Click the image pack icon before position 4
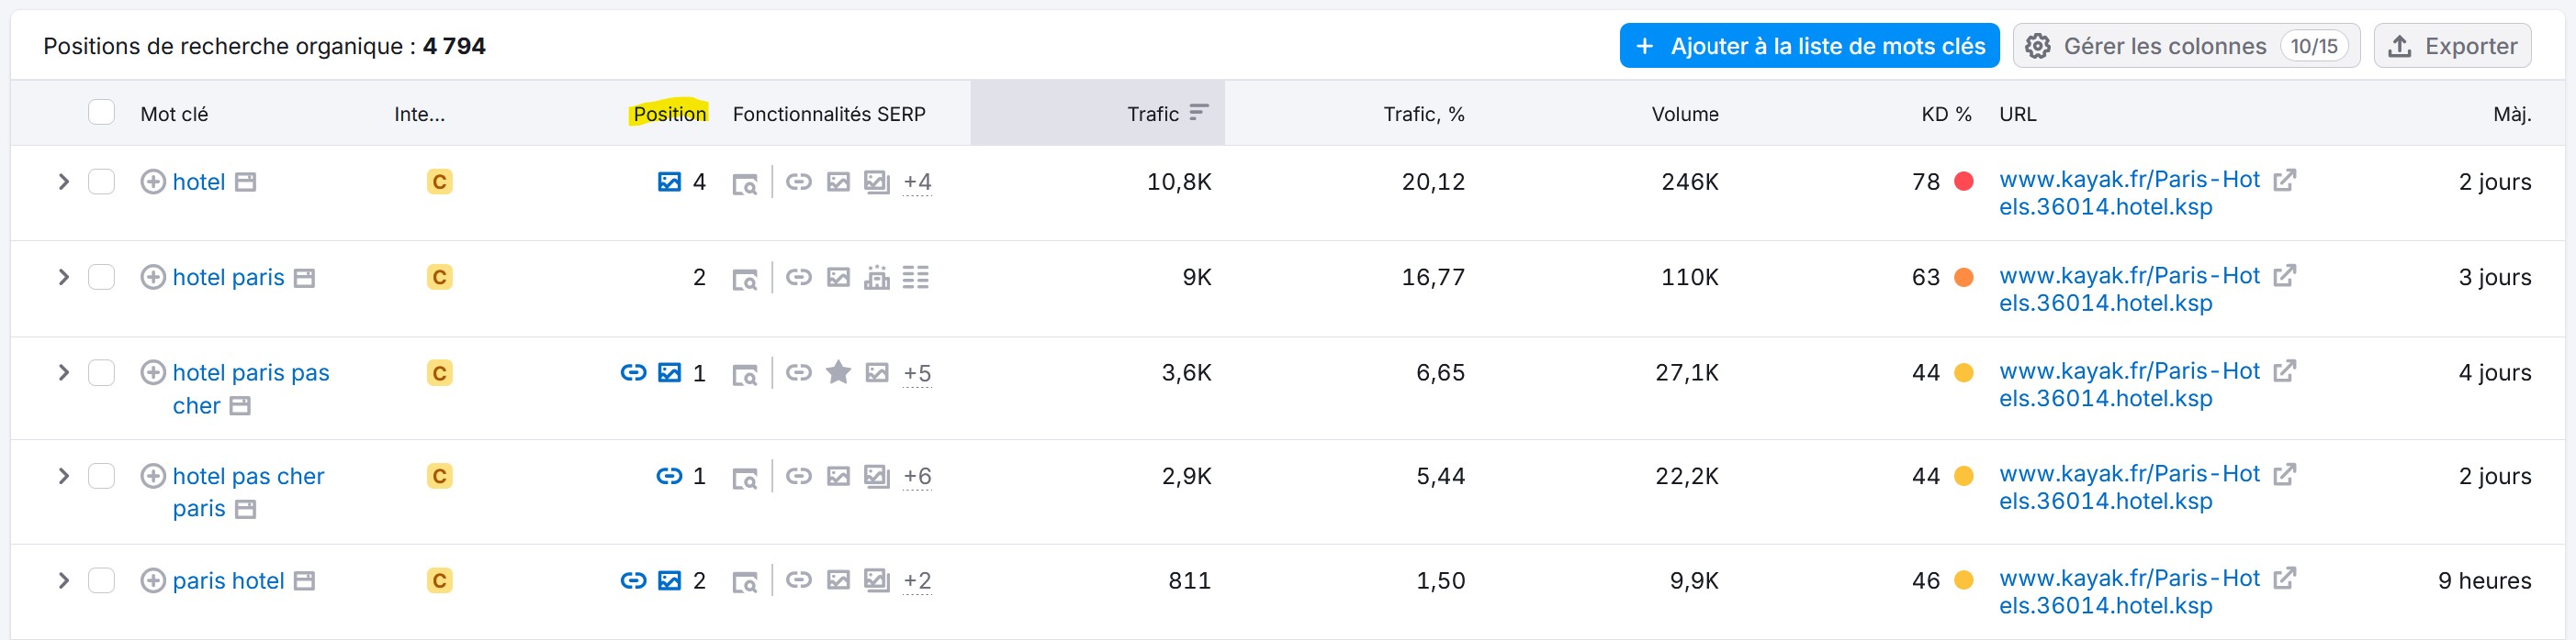The image size is (2576, 640). click(669, 182)
